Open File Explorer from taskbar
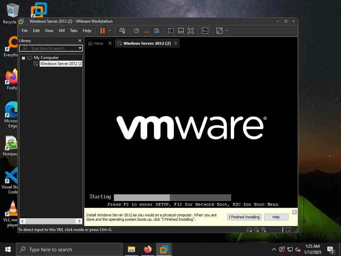 131,249
